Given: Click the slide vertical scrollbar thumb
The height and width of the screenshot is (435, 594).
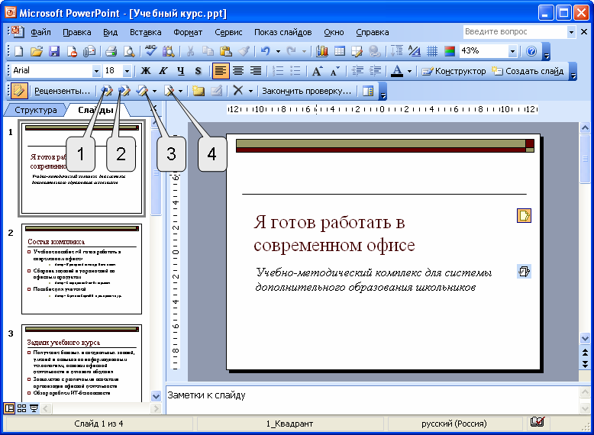Looking at the screenshot, I should [x=585, y=159].
